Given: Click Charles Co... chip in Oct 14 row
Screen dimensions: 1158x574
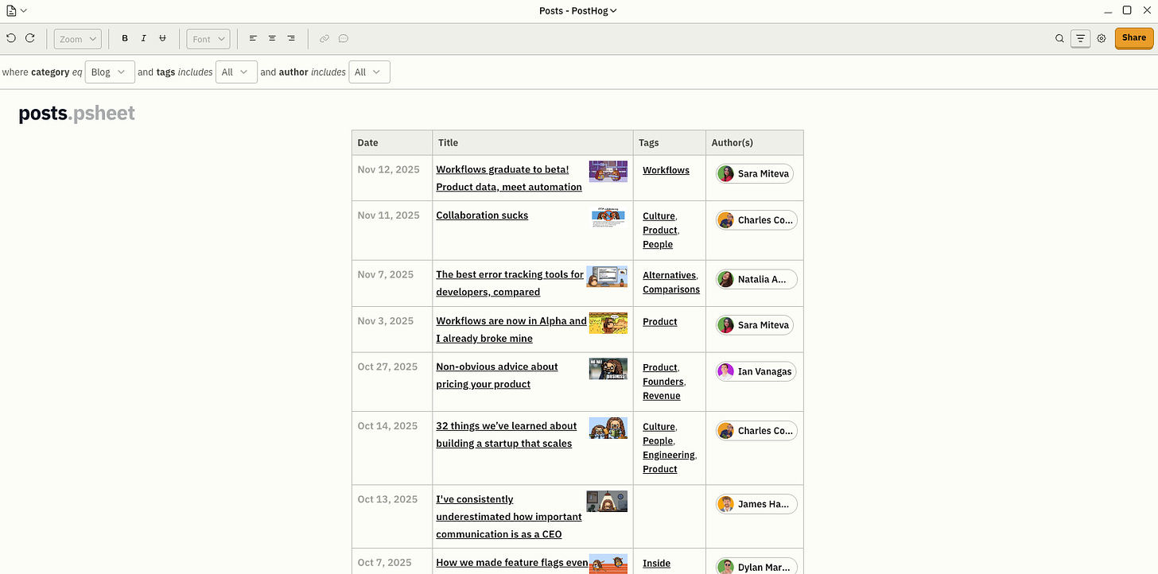Looking at the screenshot, I should (756, 431).
